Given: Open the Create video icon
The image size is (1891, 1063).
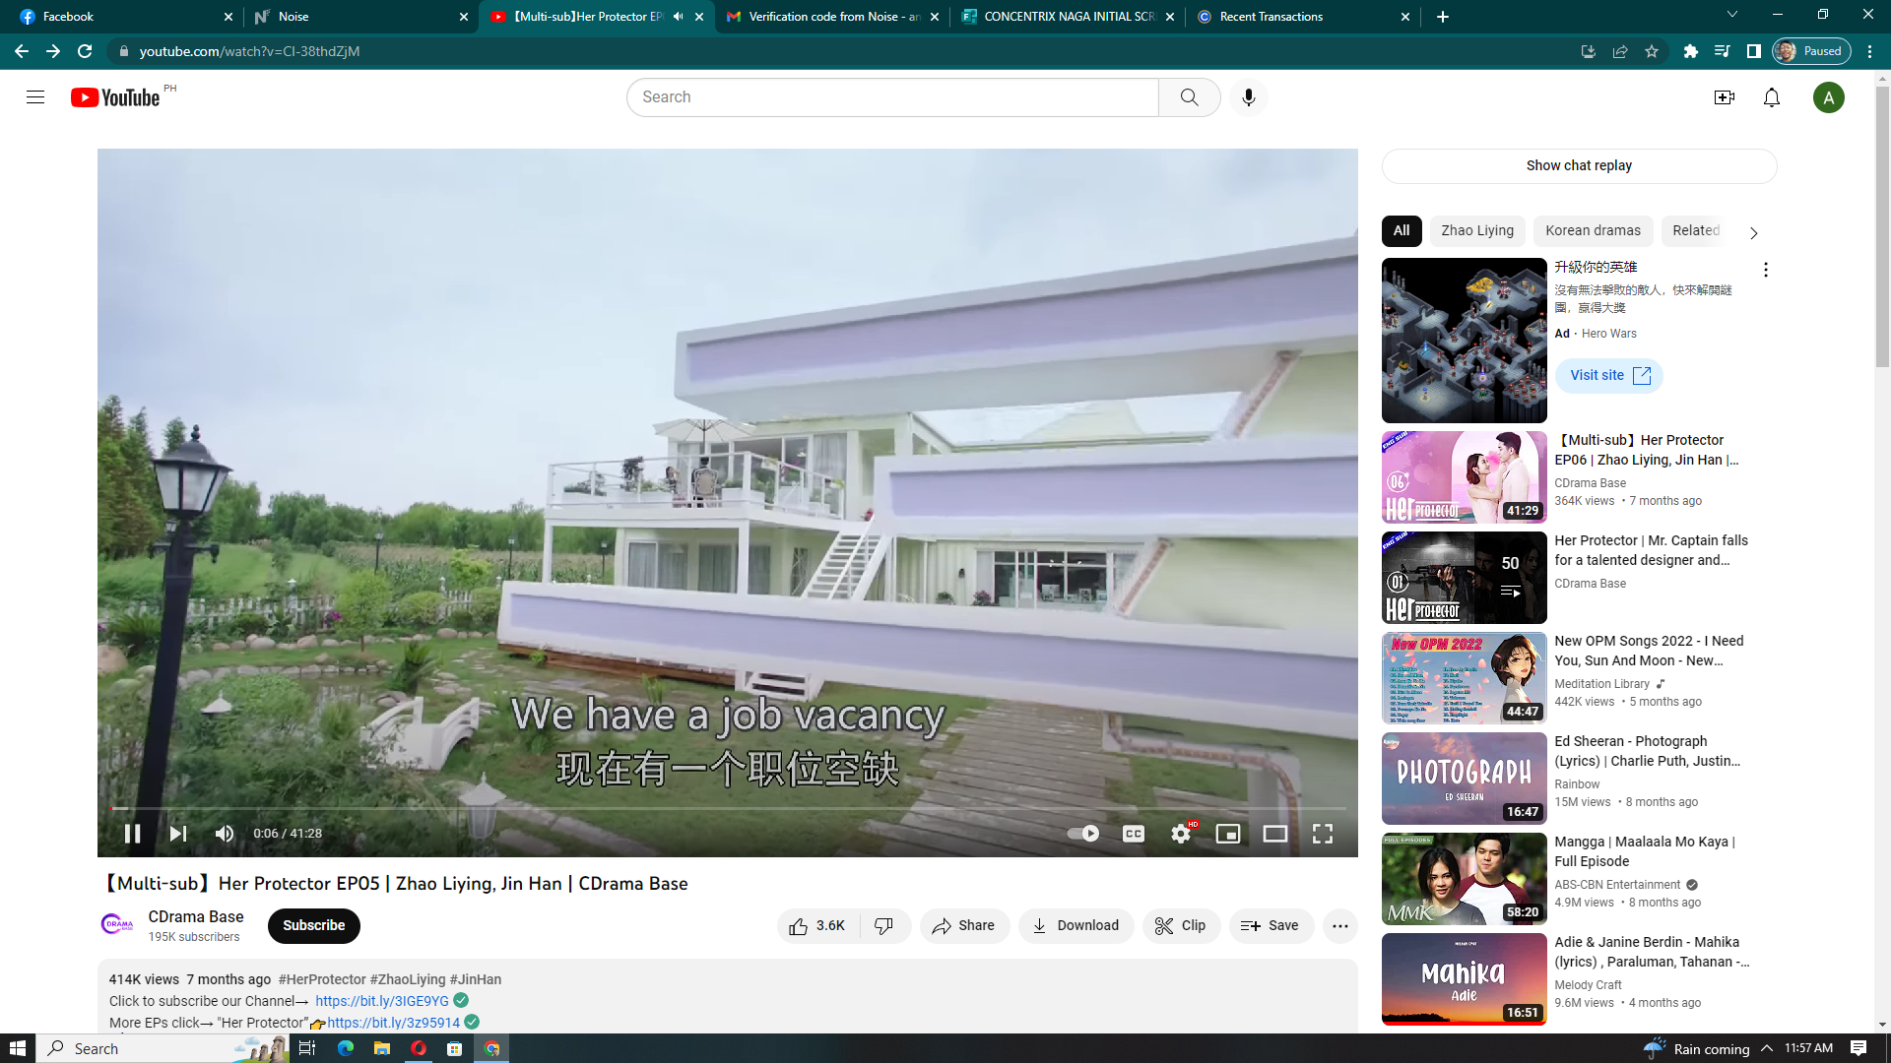Looking at the screenshot, I should tap(1725, 97).
